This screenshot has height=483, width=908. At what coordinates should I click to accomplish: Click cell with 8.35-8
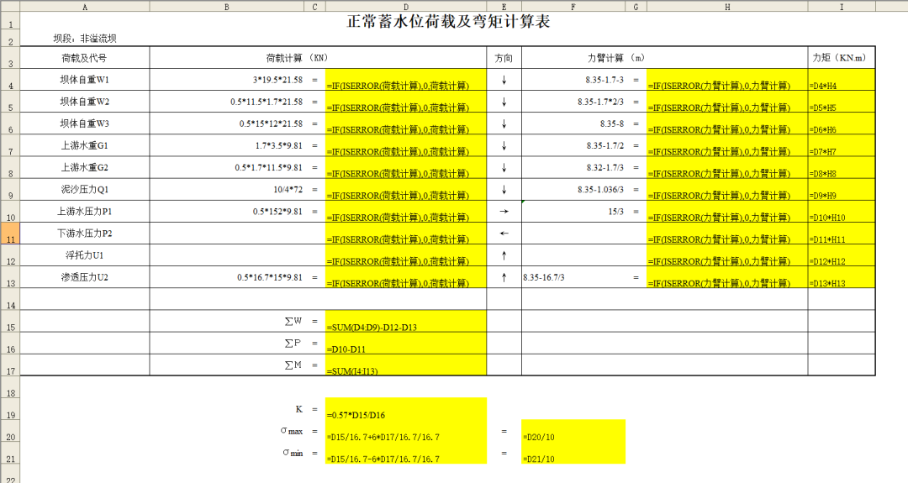pos(573,123)
